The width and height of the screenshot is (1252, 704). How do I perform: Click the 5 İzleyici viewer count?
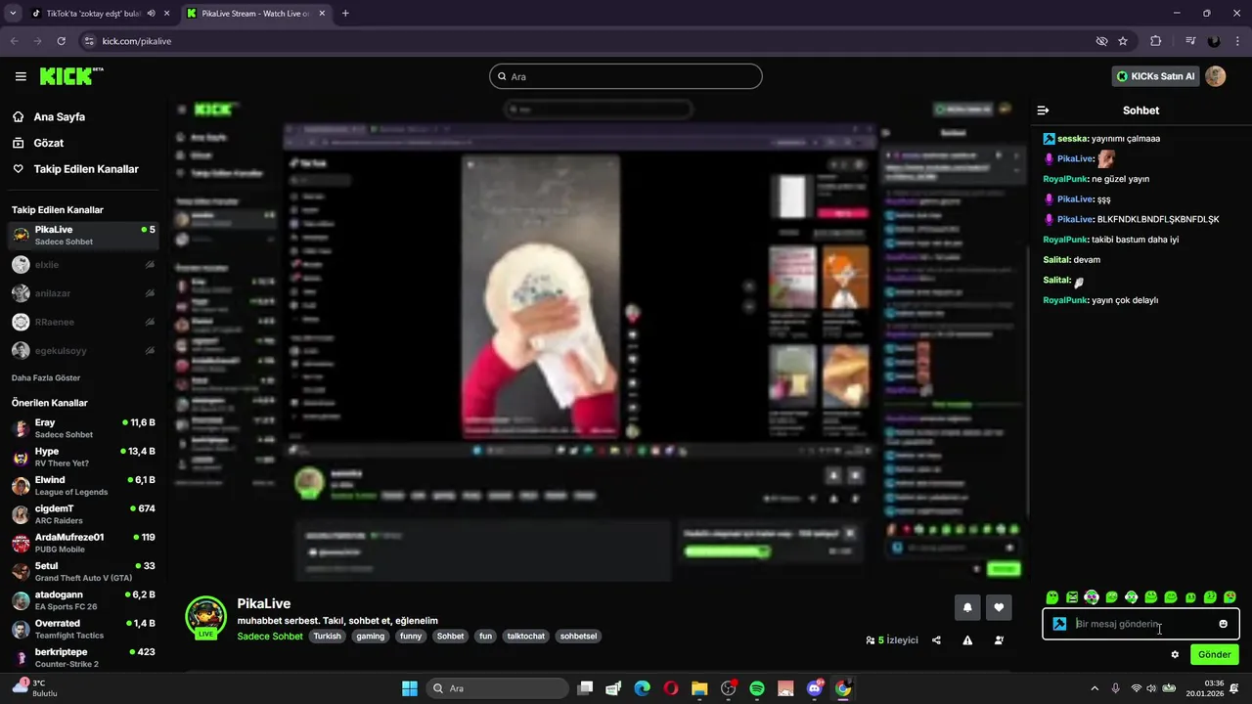click(892, 640)
